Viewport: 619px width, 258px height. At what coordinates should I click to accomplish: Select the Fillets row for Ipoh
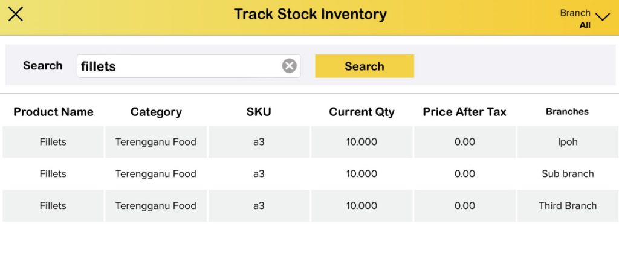click(x=53, y=142)
